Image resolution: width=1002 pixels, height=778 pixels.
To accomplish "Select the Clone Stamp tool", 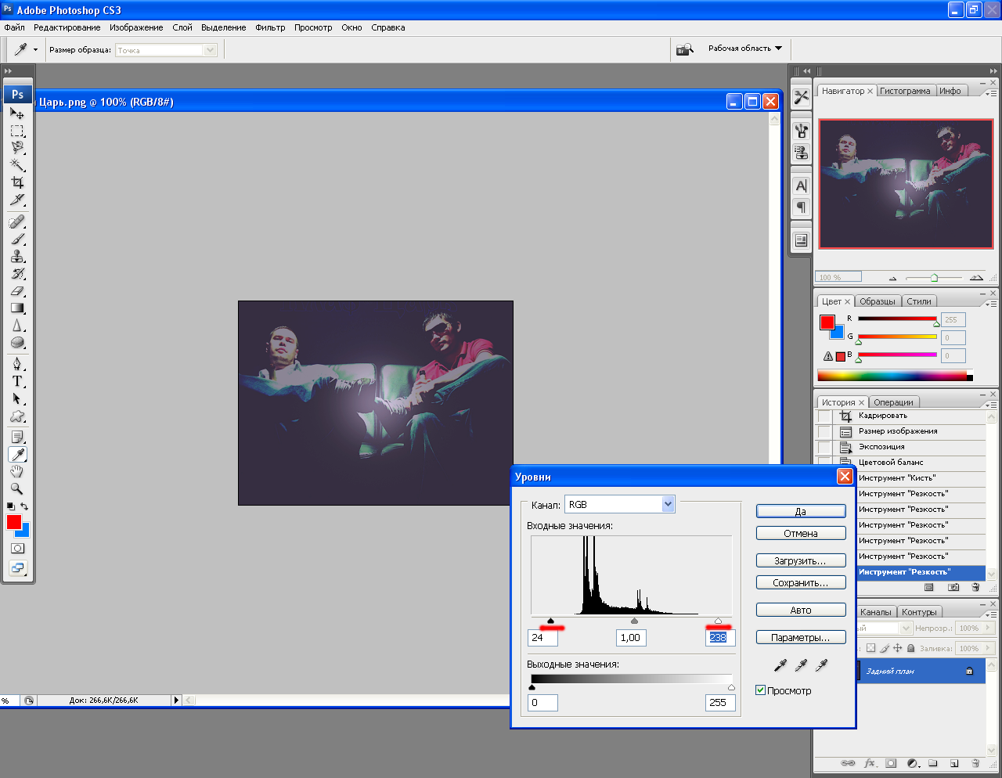I will [17, 257].
